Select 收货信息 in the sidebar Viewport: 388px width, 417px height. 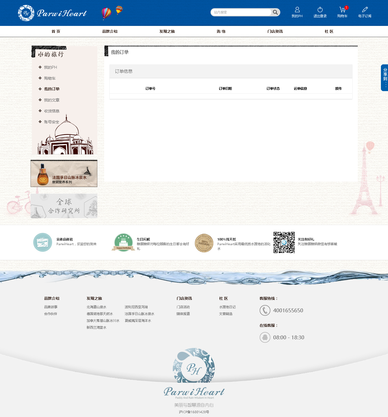point(52,111)
